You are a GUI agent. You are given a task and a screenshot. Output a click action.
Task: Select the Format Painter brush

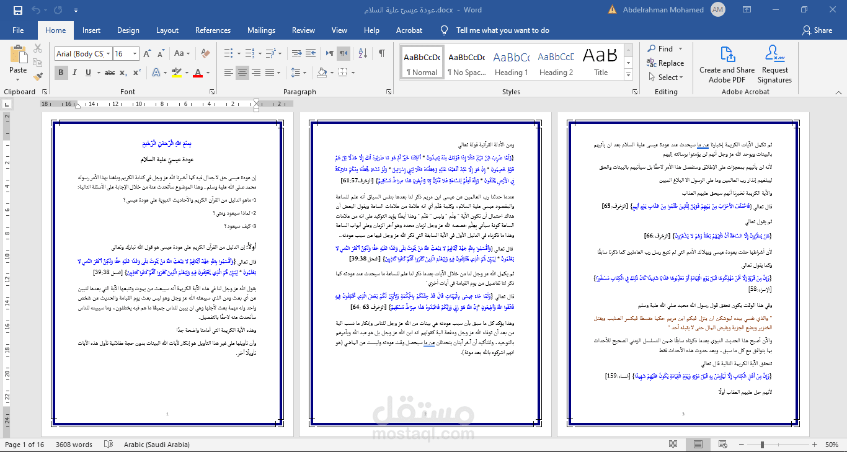click(x=38, y=78)
